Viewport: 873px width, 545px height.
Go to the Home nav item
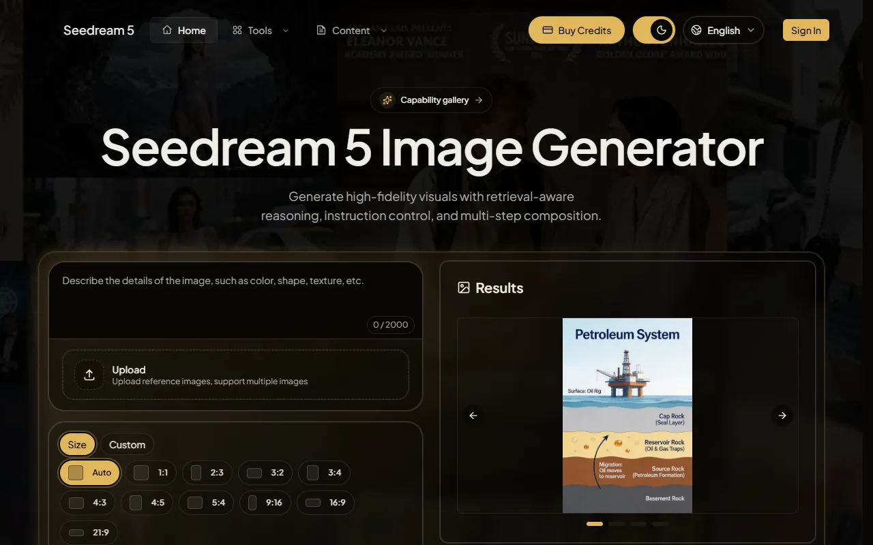pos(184,31)
